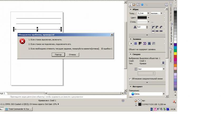Select the fountain gradient fill icon
224x134 pixels.
(140, 43)
